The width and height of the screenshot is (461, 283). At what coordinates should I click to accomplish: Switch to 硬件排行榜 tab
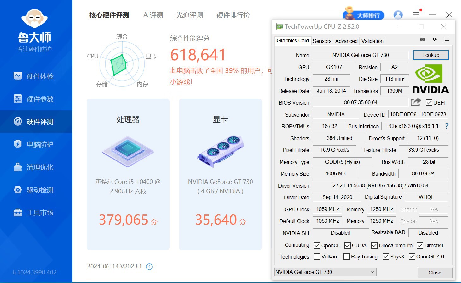pyautogui.click(x=233, y=15)
